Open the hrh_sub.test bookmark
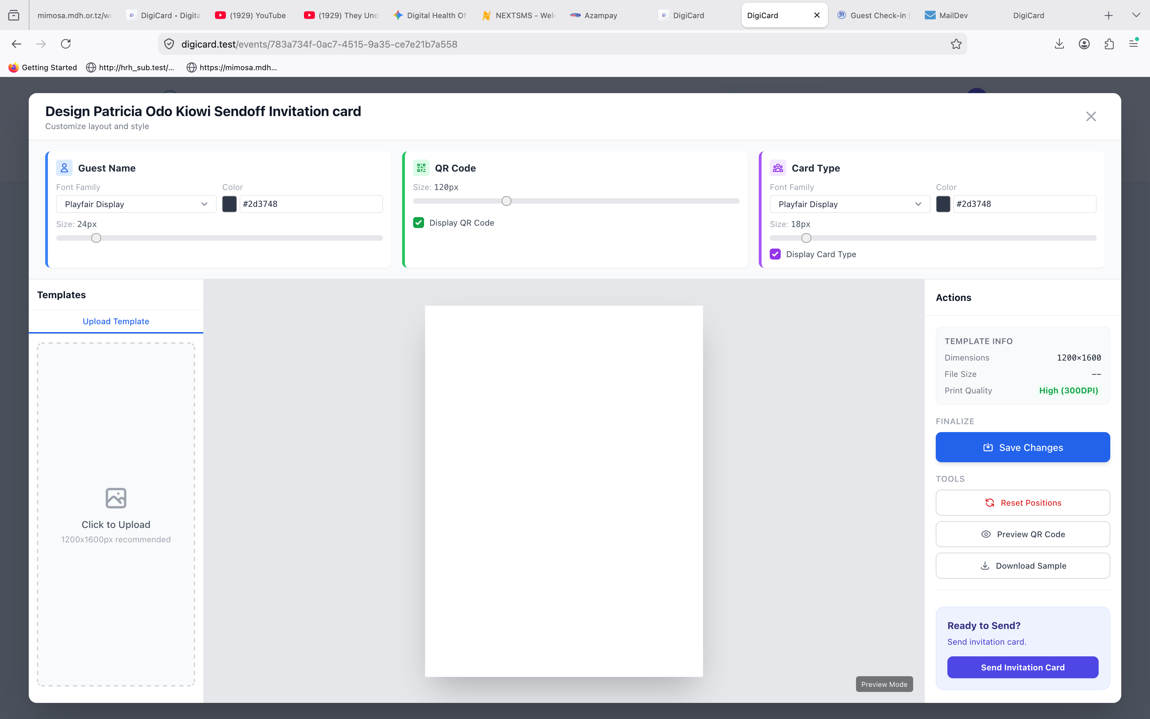This screenshot has width=1150, height=719. click(130, 67)
